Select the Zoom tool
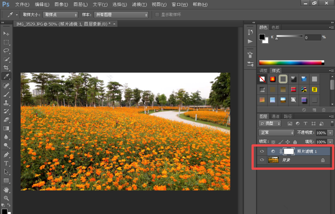The width and height of the screenshot is (335, 214). click(x=6, y=198)
